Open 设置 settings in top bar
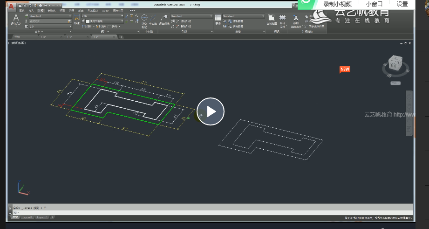 [402, 4]
